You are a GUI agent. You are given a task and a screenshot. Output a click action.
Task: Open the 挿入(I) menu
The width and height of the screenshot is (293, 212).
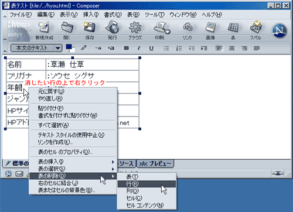[91, 15]
